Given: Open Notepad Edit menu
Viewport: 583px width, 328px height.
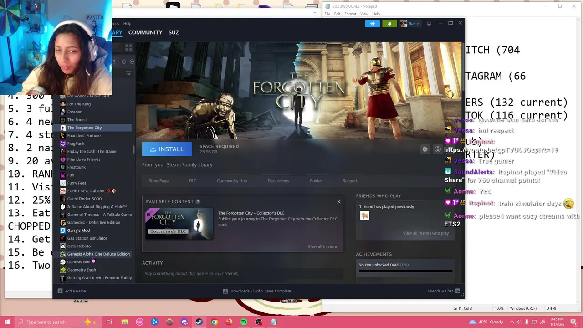Looking at the screenshot, I should click(337, 14).
